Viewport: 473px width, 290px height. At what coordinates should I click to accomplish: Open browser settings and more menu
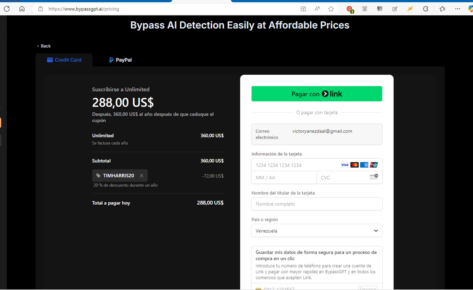pyautogui.click(x=458, y=9)
